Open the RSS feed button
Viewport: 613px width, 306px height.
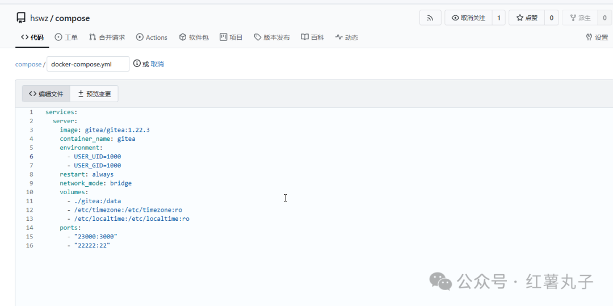pyautogui.click(x=430, y=18)
